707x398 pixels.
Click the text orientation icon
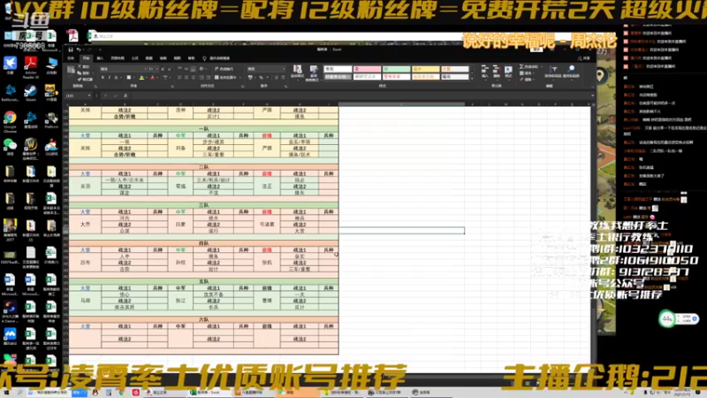[x=201, y=69]
